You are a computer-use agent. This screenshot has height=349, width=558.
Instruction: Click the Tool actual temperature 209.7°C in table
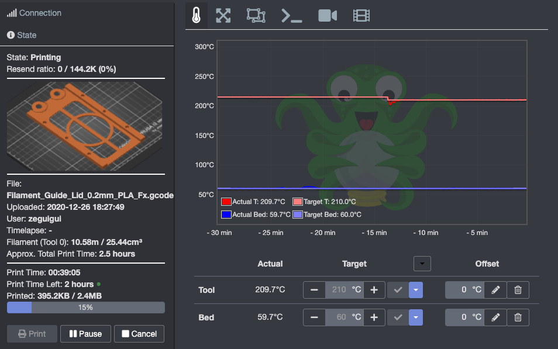270,289
